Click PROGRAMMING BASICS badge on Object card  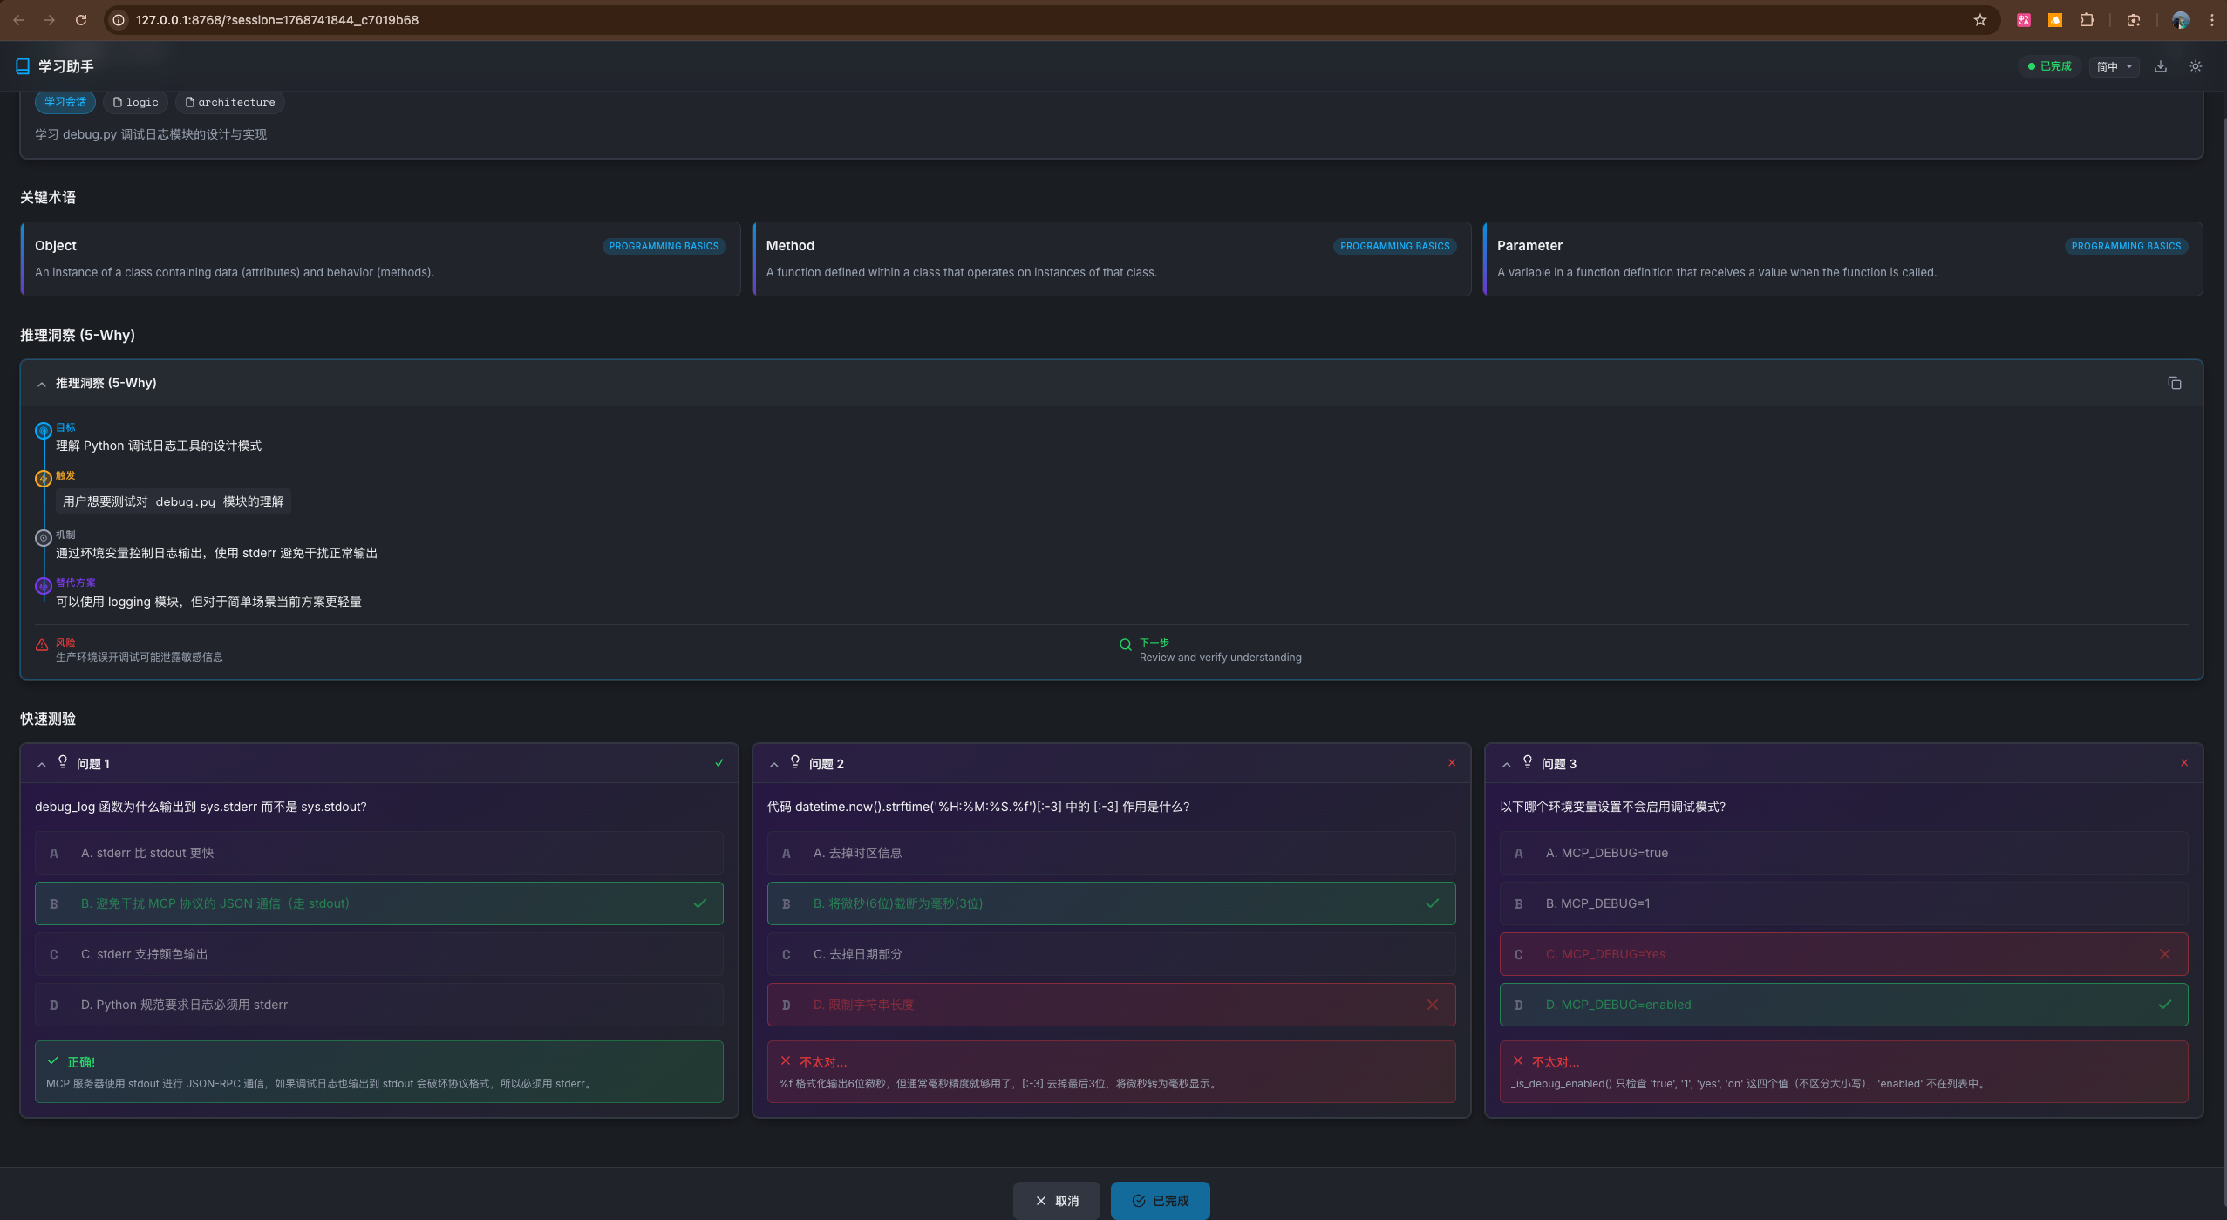pos(664,246)
